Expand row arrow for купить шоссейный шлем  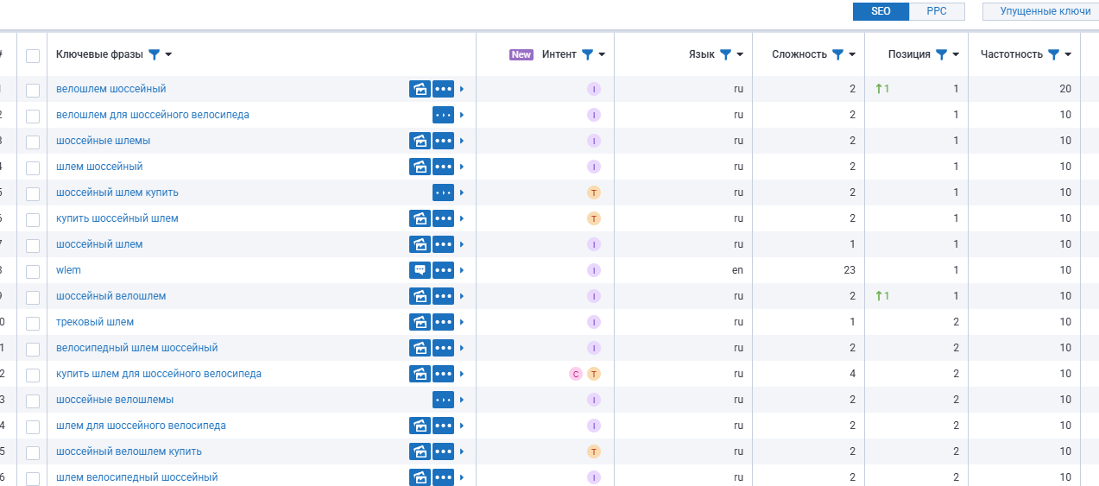pyautogui.click(x=462, y=218)
